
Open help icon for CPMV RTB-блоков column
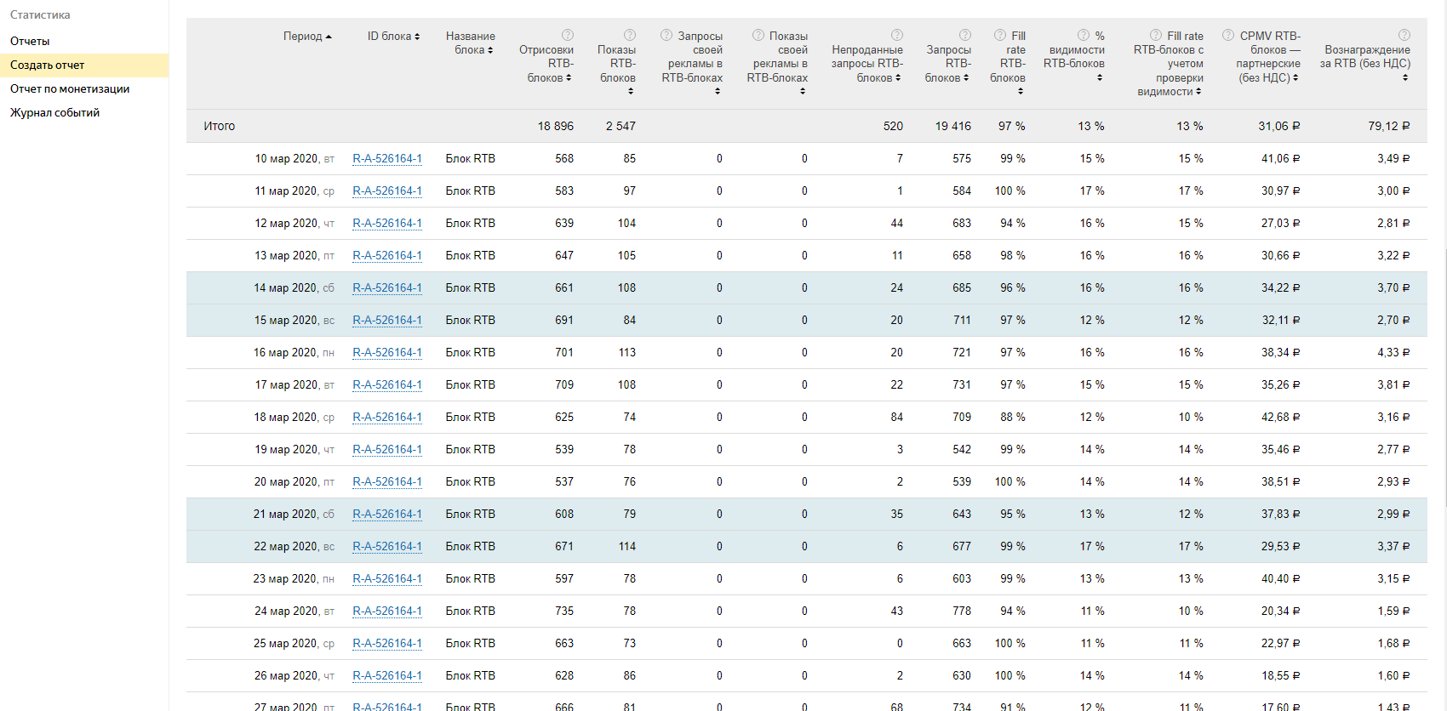[1228, 35]
